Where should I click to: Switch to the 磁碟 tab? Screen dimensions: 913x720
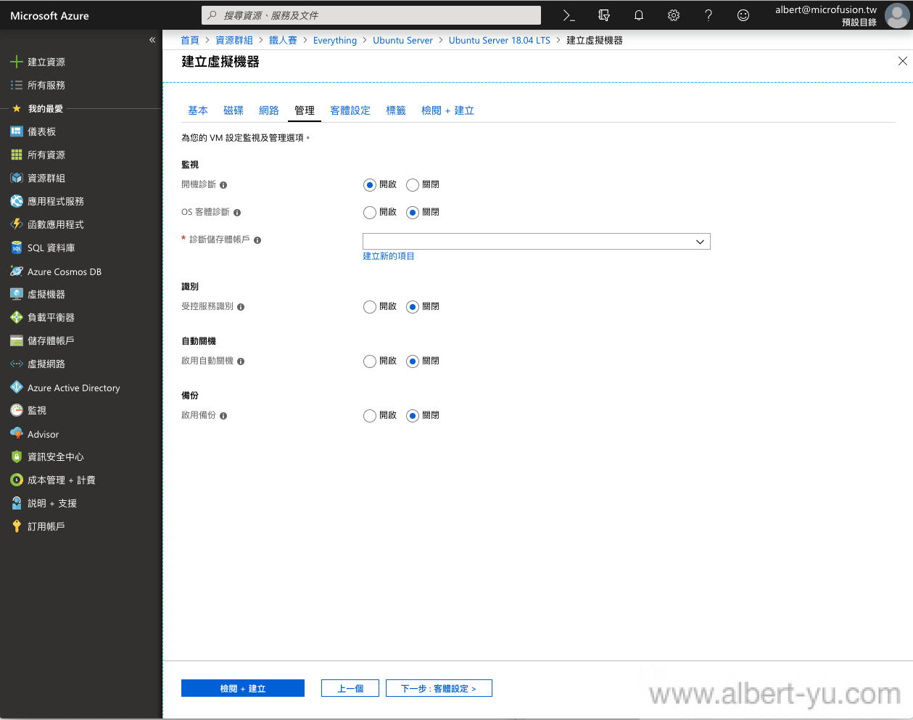click(234, 110)
